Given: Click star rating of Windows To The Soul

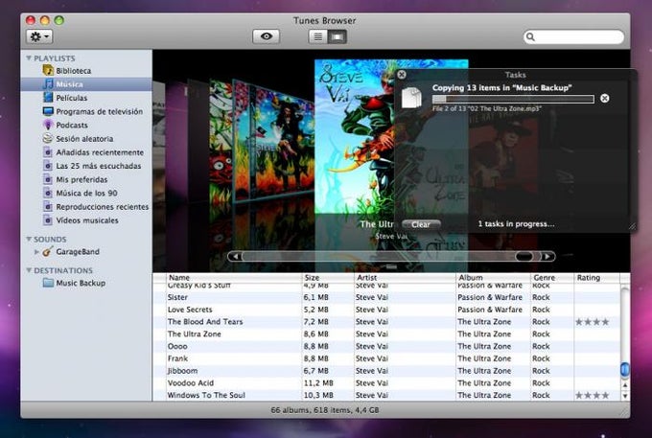Looking at the screenshot, I should [593, 395].
